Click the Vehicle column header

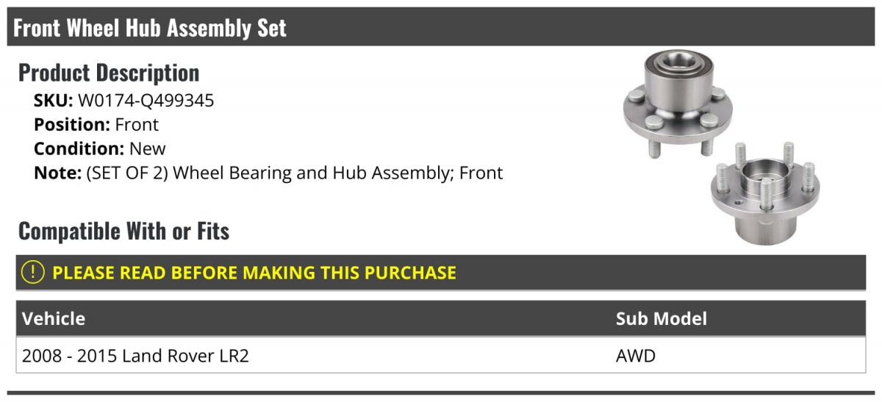(x=54, y=319)
